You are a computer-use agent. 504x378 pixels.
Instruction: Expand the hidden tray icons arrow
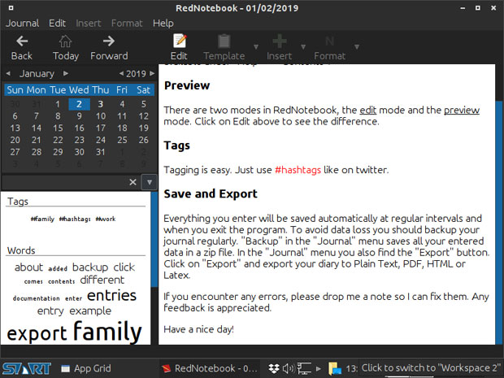point(318,369)
